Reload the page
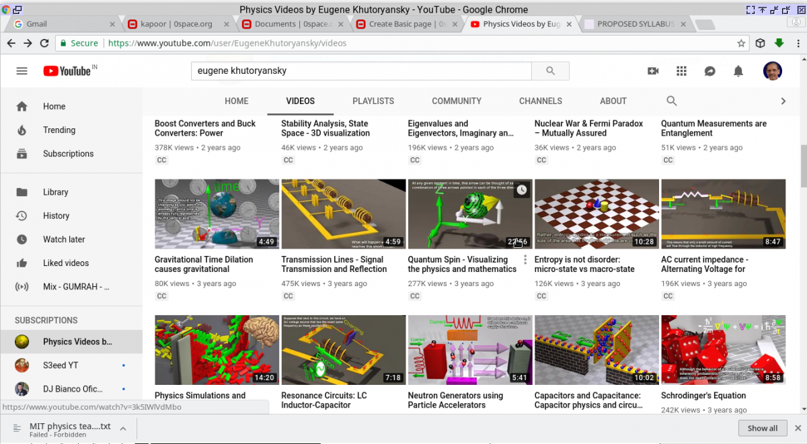807x444 pixels. point(44,43)
